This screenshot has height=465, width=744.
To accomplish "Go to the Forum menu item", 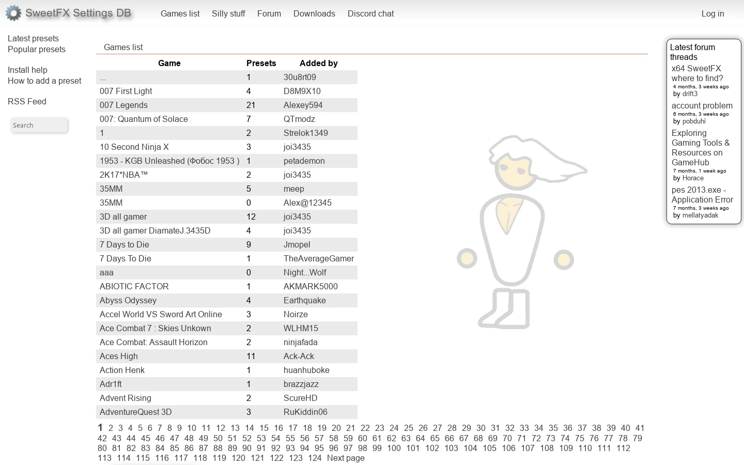I will pyautogui.click(x=269, y=13).
